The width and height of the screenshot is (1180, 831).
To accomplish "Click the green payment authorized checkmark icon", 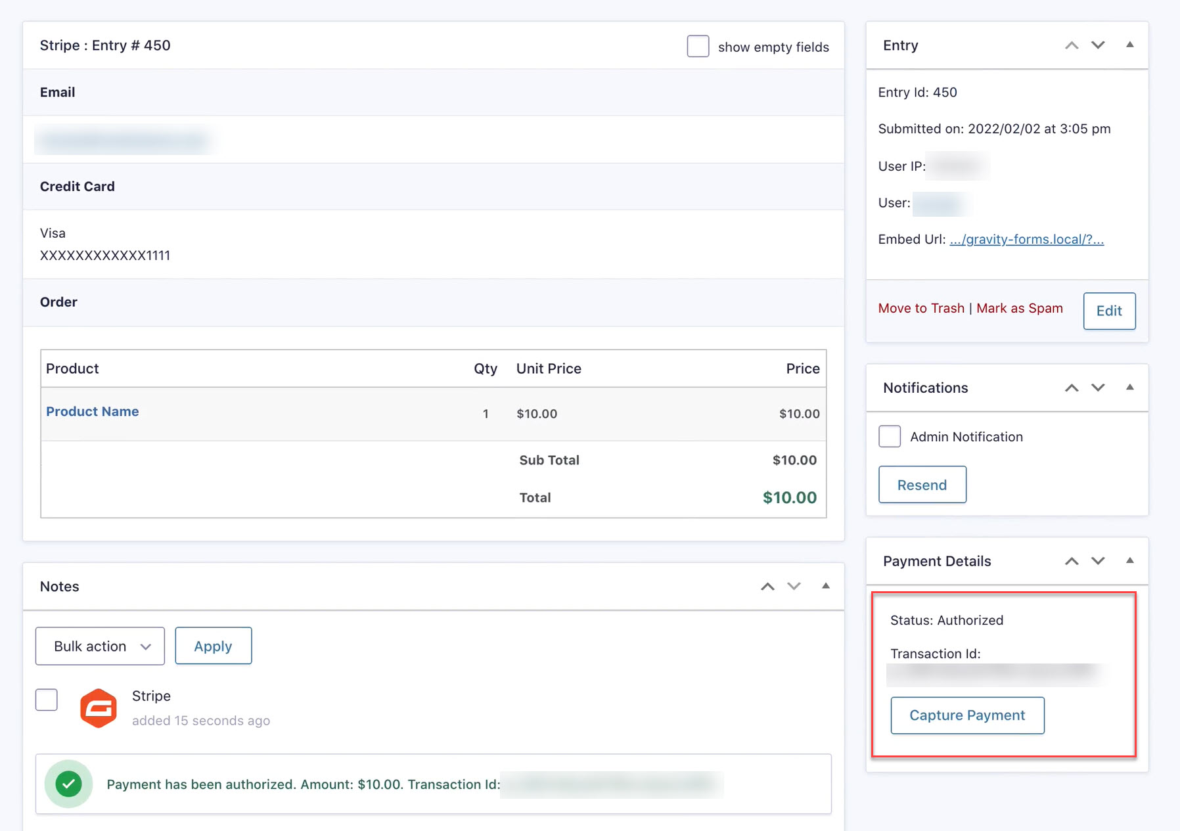I will click(68, 784).
